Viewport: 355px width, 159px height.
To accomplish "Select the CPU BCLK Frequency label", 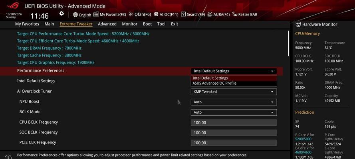I will (x=39, y=122).
